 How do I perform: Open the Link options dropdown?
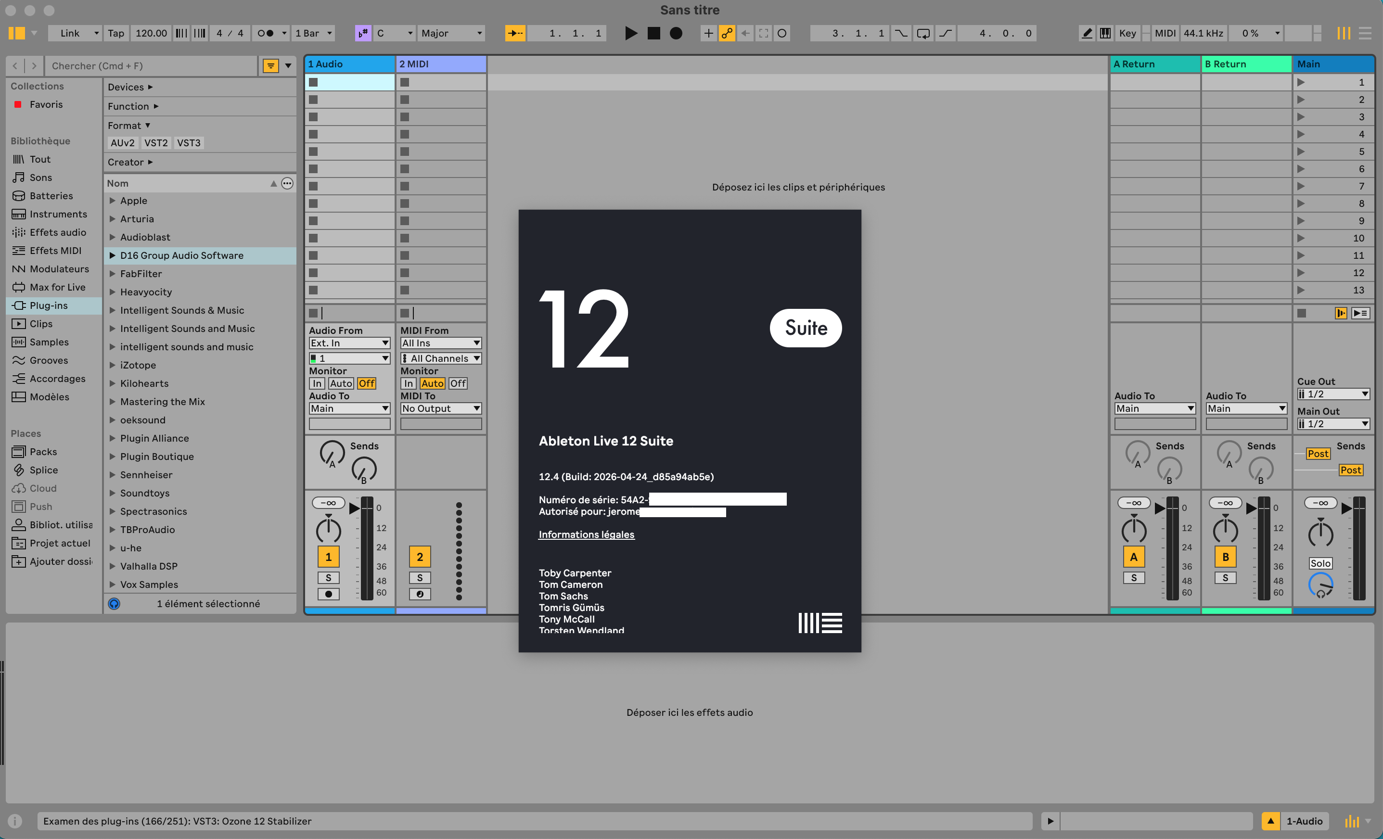tap(97, 33)
